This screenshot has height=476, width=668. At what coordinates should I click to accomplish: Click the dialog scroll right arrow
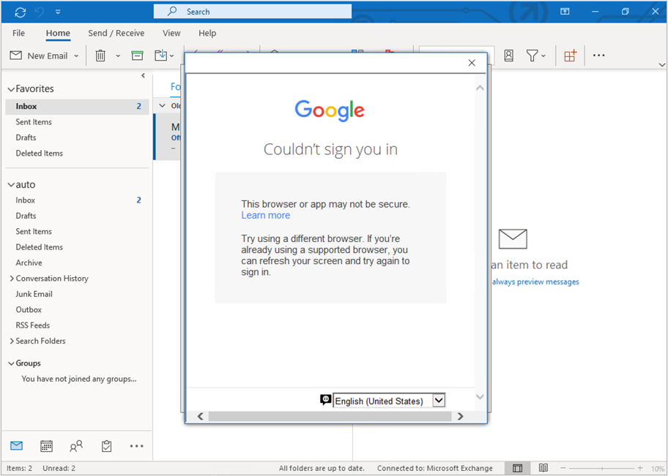point(460,417)
